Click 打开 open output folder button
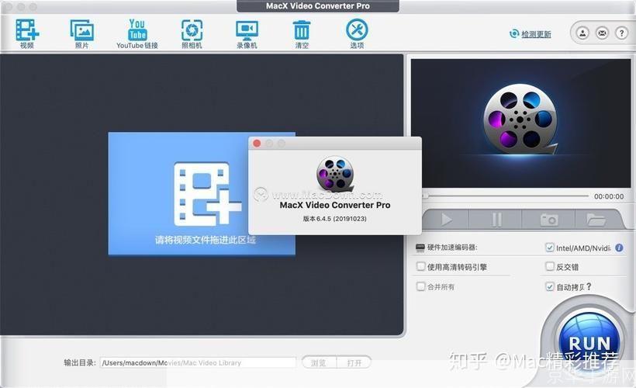This screenshot has width=636, height=388. tap(354, 362)
